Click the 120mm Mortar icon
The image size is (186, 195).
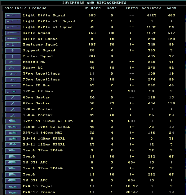[x=13, y=109]
